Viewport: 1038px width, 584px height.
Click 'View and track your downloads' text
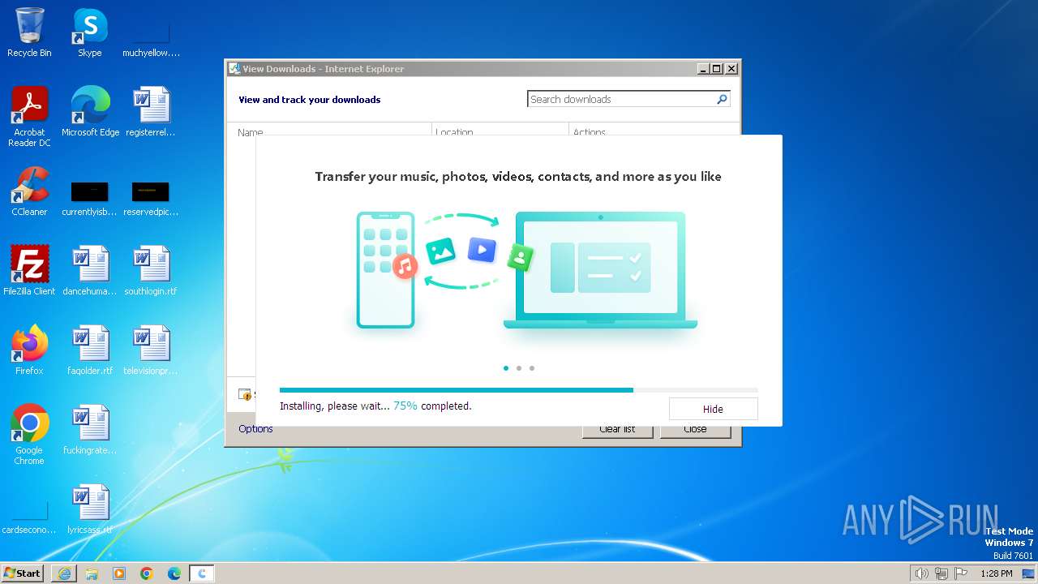click(309, 100)
